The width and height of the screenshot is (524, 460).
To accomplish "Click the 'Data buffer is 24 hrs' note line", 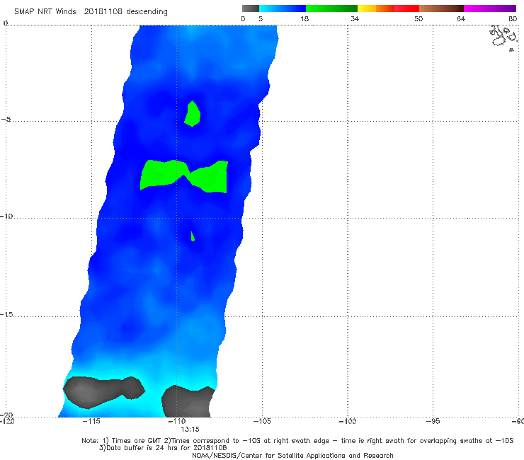I will pos(163,448).
